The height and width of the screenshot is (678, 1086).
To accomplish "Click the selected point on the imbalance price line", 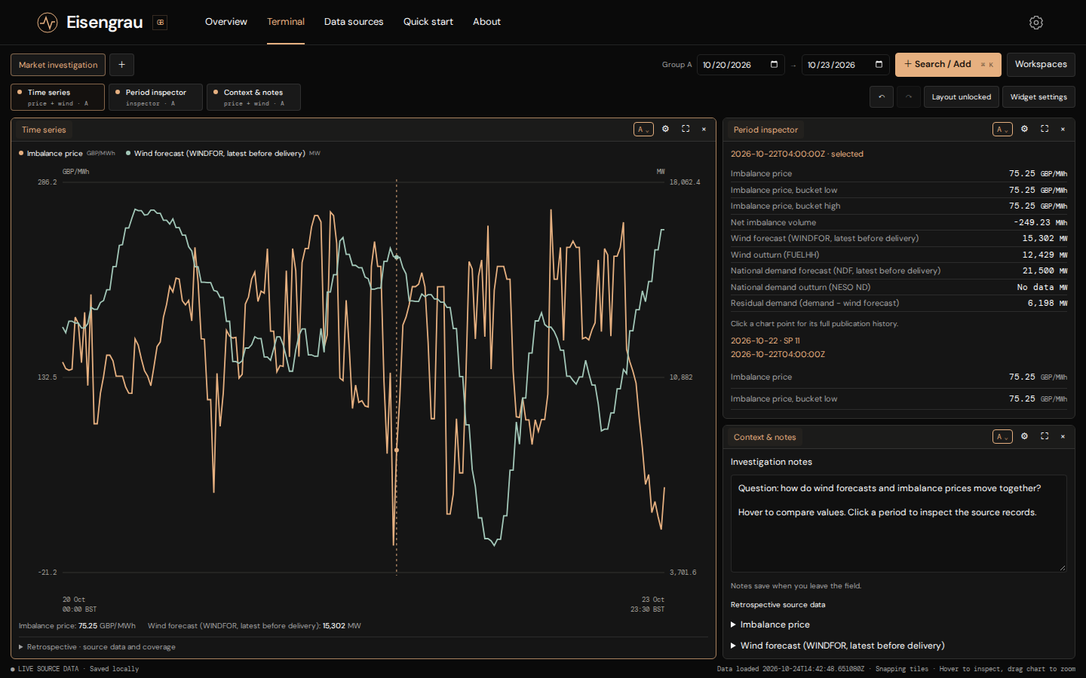I will click(x=397, y=450).
